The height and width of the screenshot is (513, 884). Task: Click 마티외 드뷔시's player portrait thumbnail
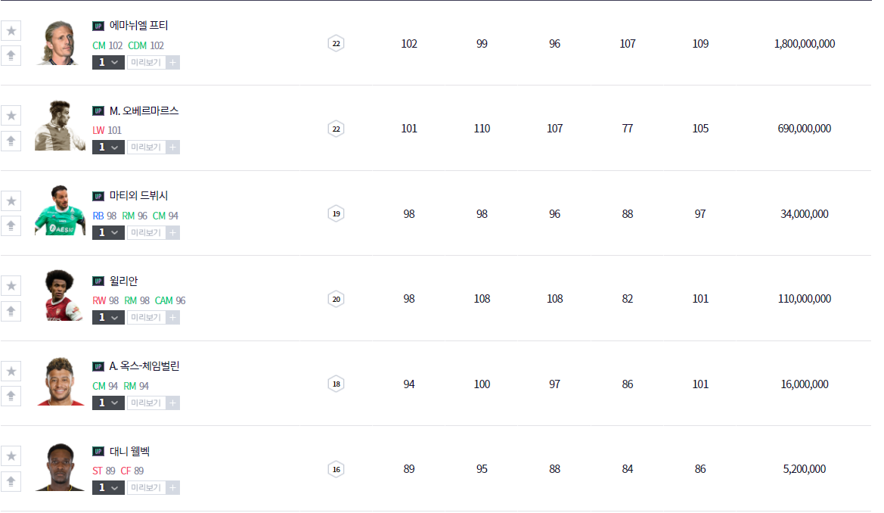[60, 210]
